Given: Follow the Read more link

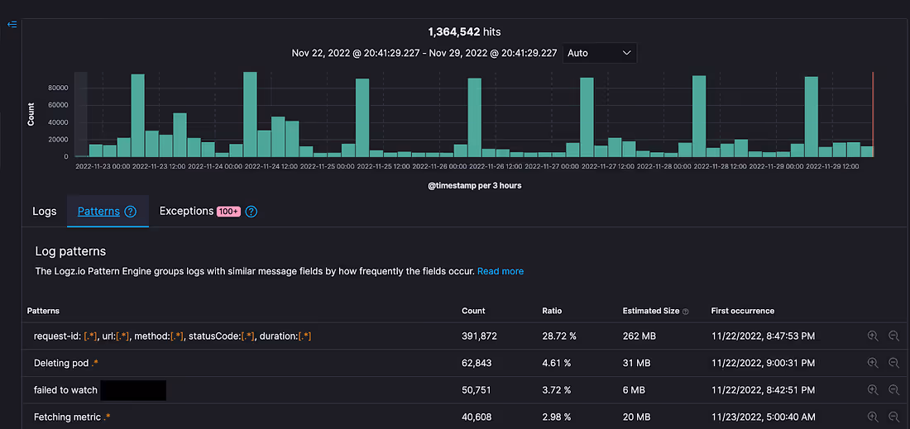Looking at the screenshot, I should click(500, 271).
